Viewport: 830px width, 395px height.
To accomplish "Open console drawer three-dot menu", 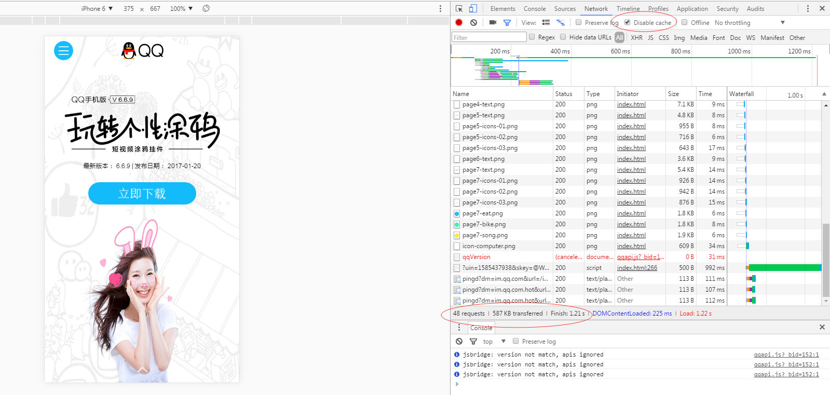I will (459, 328).
